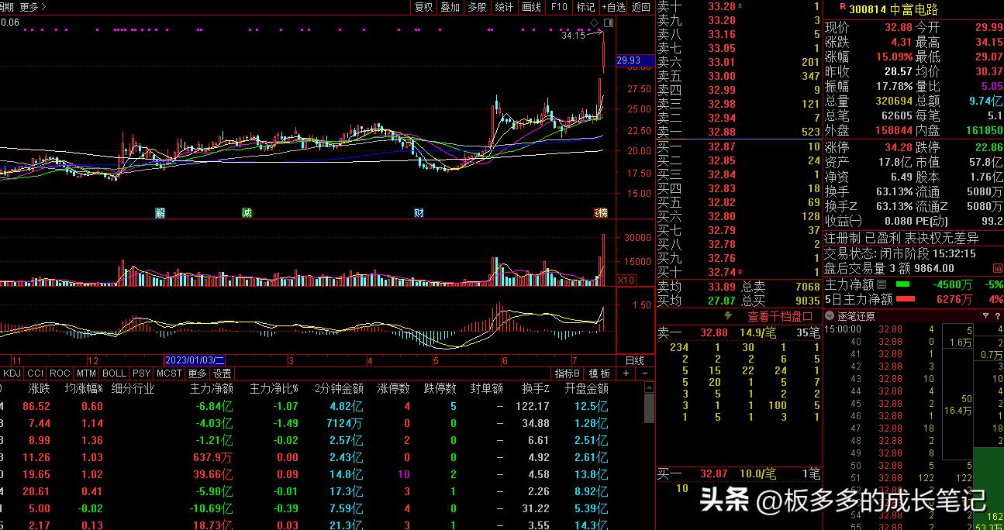Switch to the BOLL indicator tab
This screenshot has width=1004, height=530.
114,373
